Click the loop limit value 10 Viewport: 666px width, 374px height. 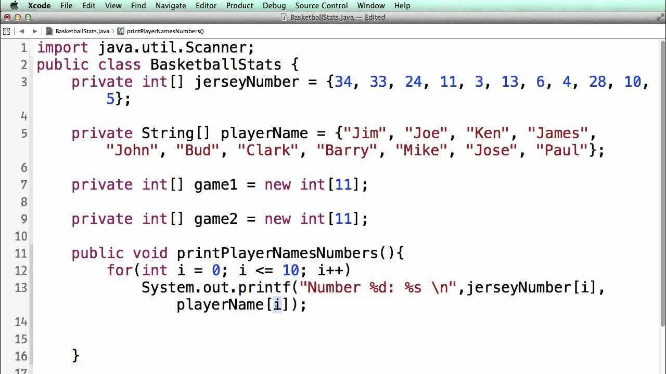tap(291, 271)
